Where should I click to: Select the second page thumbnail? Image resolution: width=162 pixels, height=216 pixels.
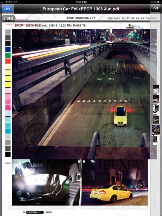(x=156, y=99)
